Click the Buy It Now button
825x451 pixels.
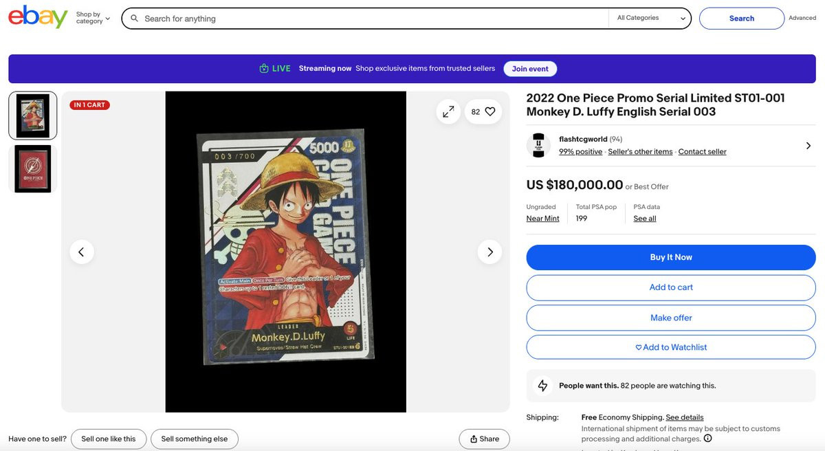pyautogui.click(x=671, y=257)
